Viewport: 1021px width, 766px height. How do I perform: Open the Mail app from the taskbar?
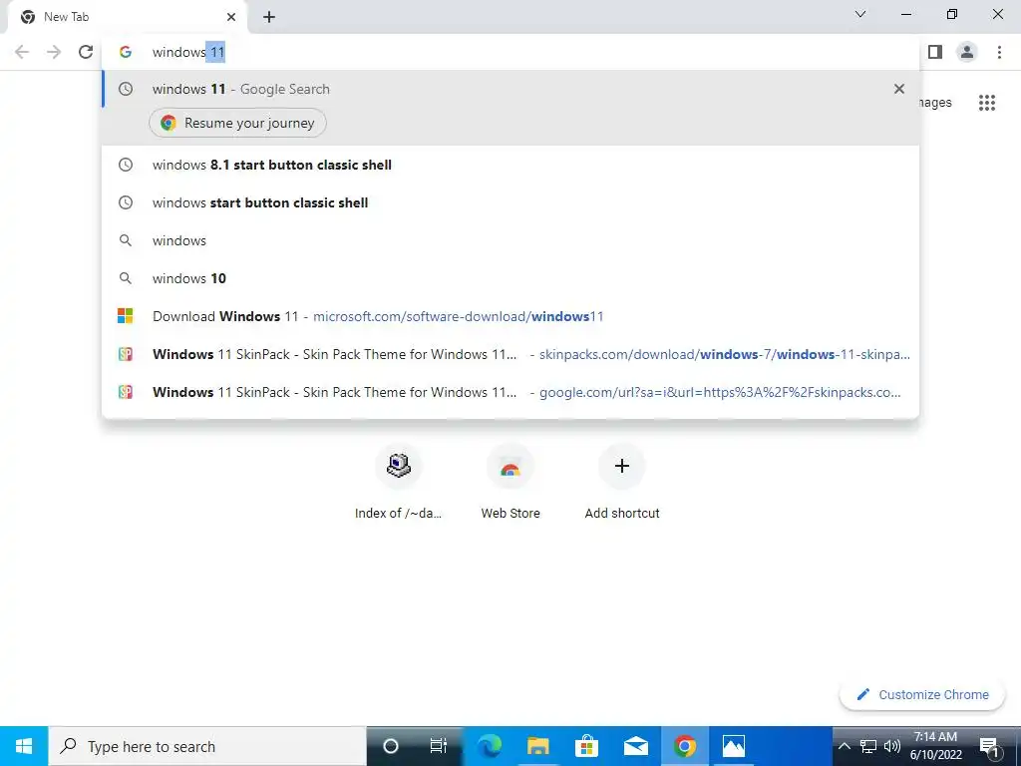635,746
